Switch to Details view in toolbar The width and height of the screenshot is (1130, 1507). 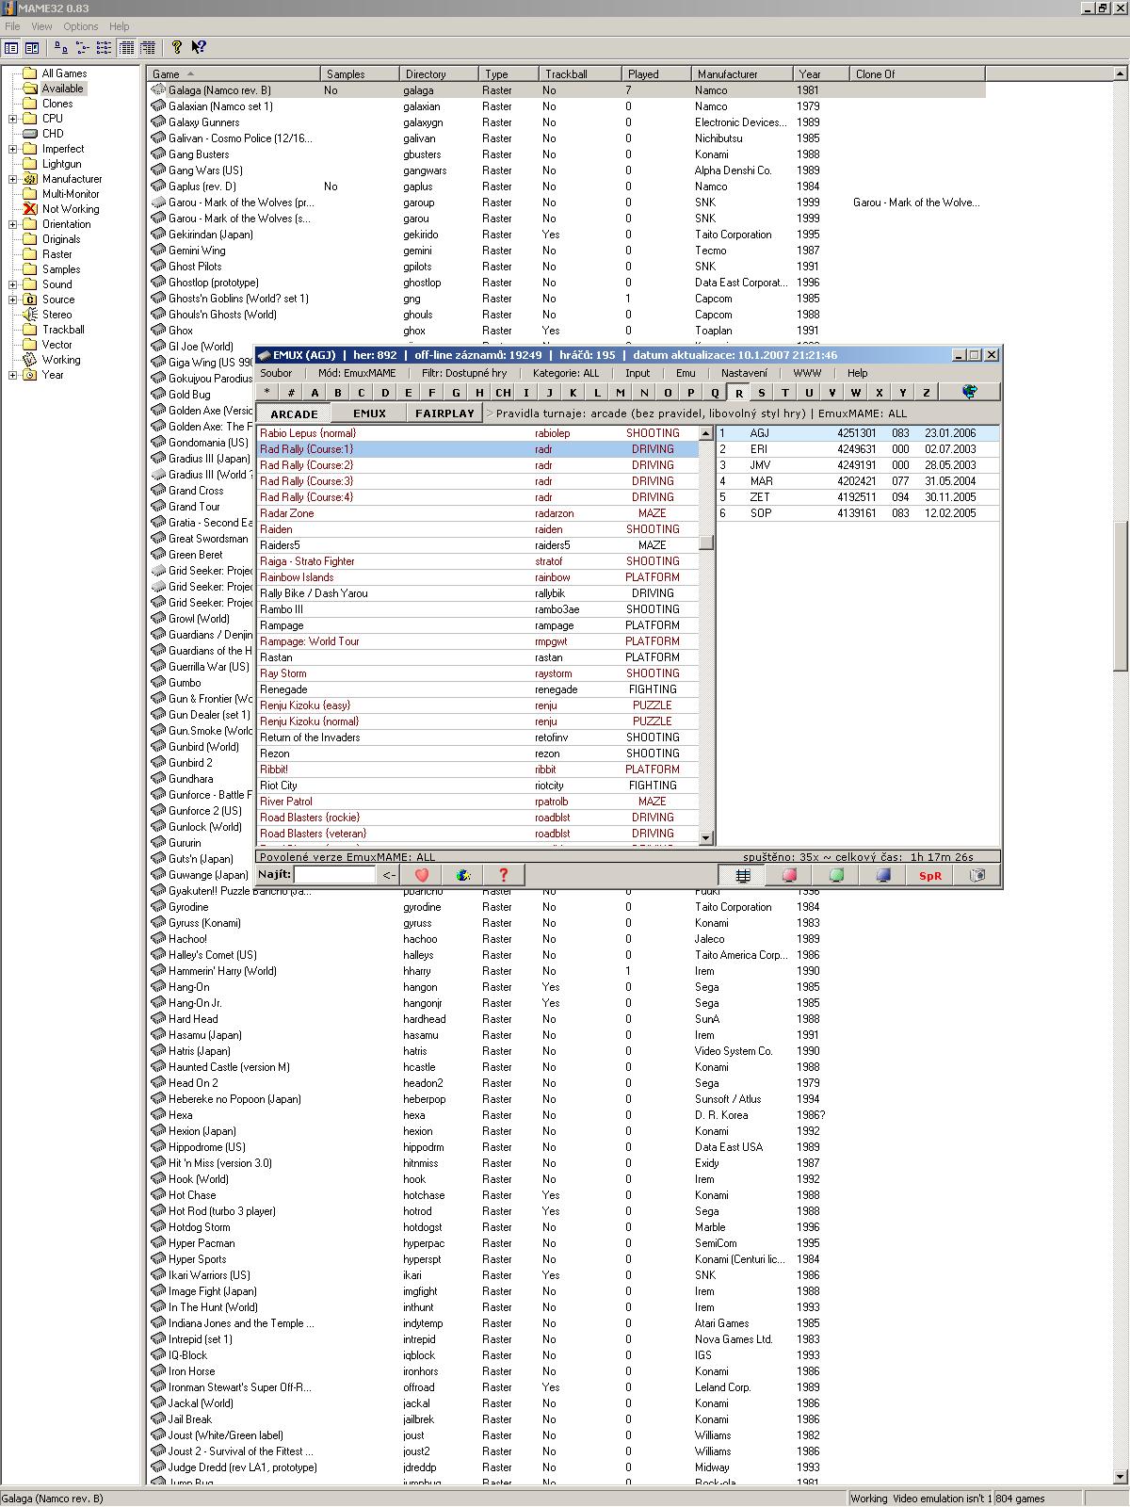[126, 48]
